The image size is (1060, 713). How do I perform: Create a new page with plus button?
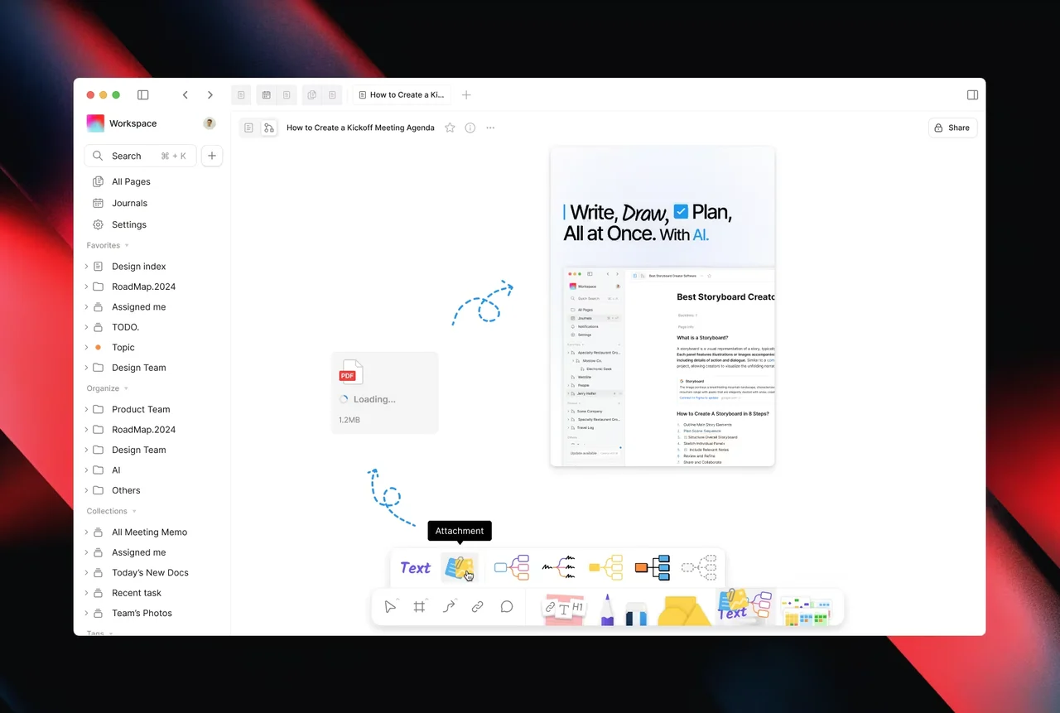(x=212, y=156)
